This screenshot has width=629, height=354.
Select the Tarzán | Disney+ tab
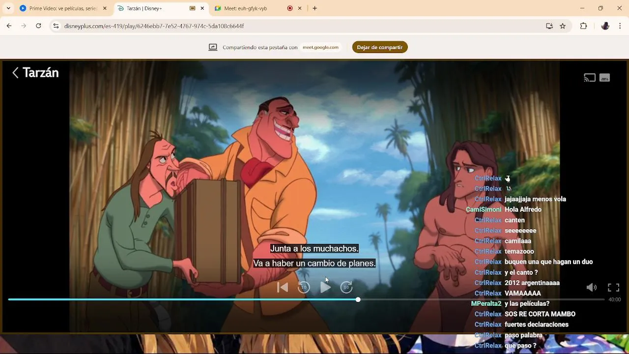[152, 8]
